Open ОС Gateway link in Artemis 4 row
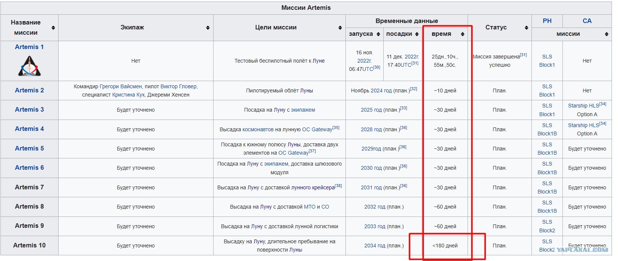Image resolution: width=618 pixels, height=261 pixels. [317, 129]
